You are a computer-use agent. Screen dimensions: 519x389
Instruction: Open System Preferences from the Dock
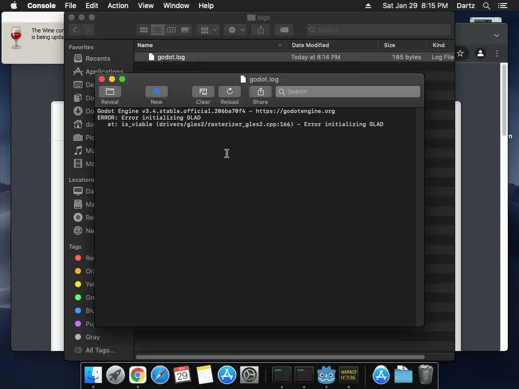tap(249, 375)
